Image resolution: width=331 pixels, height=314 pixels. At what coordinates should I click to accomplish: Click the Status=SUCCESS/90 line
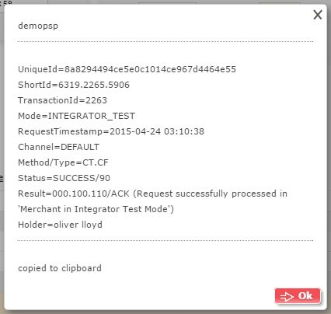(x=64, y=178)
